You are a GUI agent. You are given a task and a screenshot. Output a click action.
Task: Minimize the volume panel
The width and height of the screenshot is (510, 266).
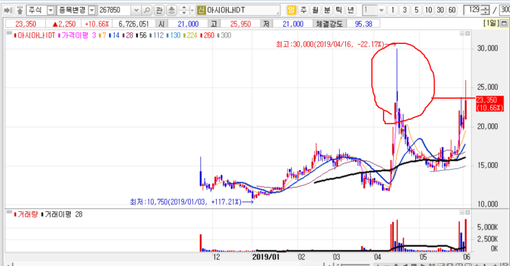point(462,212)
